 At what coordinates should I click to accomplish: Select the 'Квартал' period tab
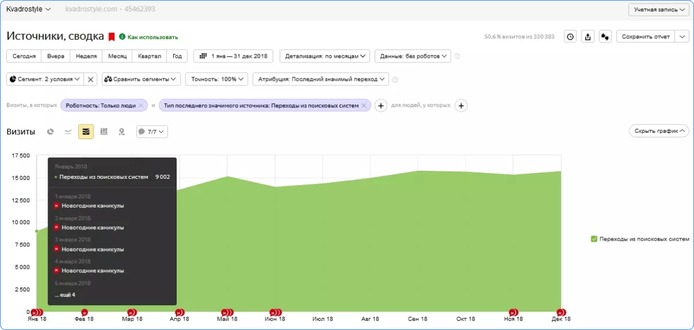coord(149,56)
